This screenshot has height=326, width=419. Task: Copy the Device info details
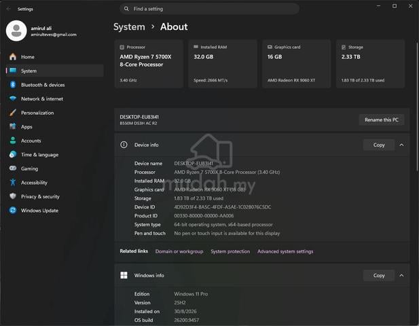point(379,145)
